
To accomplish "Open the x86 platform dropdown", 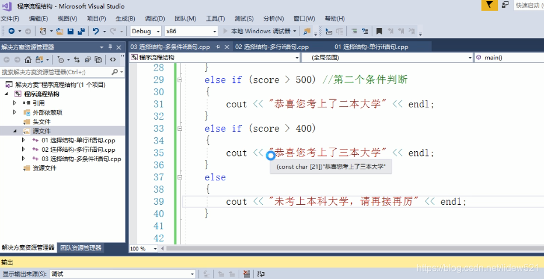I will tap(191, 32).
